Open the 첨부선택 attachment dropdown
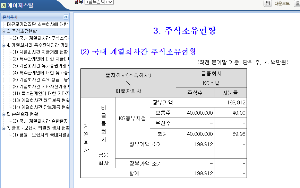Viewport: 300px width, 188px height. [99, 2]
